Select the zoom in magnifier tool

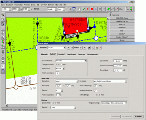click(3, 15)
